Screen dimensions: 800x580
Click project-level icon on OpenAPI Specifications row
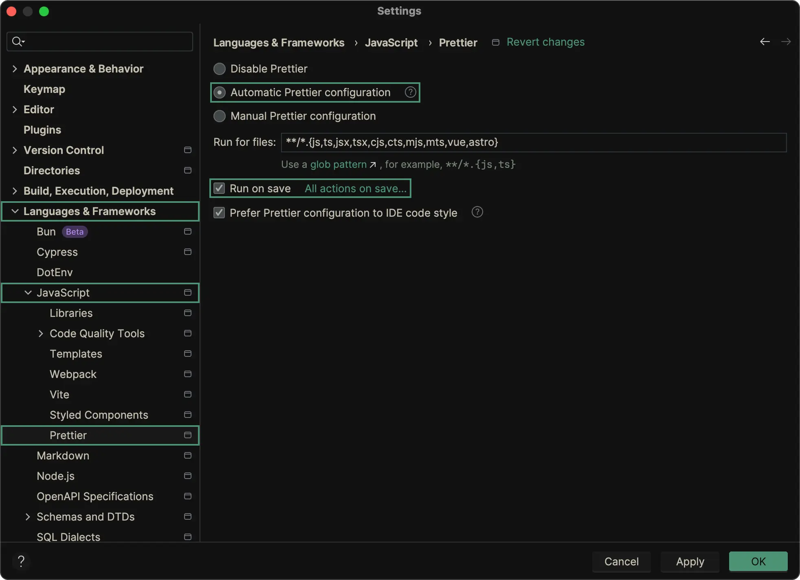click(x=187, y=496)
